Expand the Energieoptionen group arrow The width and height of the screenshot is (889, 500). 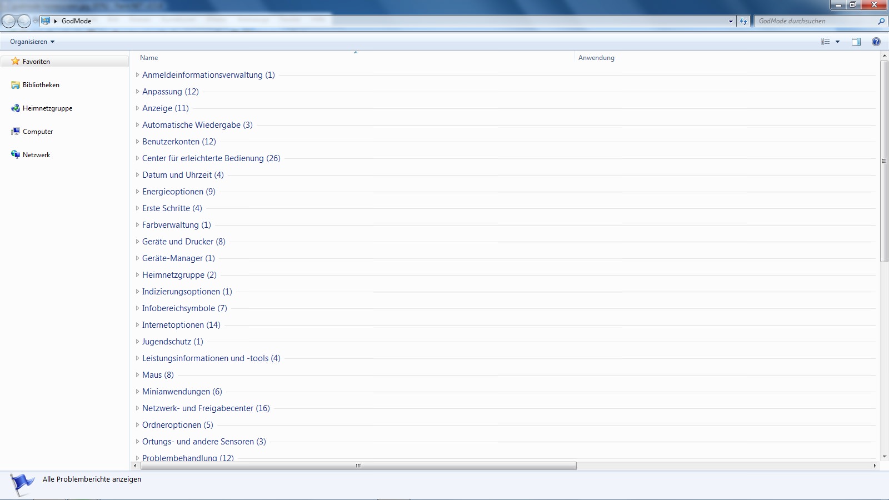pyautogui.click(x=137, y=192)
